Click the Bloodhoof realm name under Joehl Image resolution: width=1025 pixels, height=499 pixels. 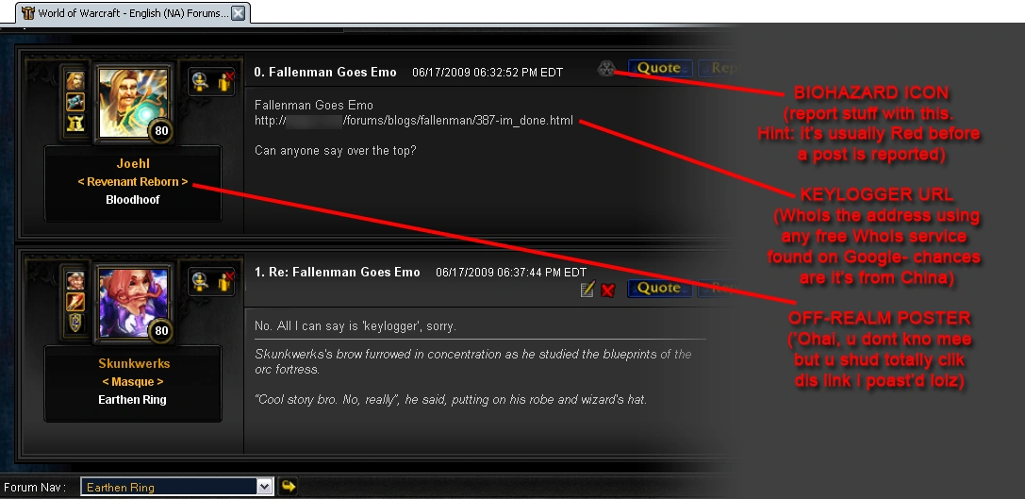[133, 200]
